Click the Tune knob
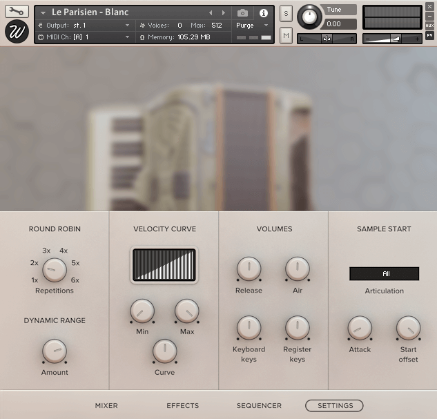 pos(310,17)
